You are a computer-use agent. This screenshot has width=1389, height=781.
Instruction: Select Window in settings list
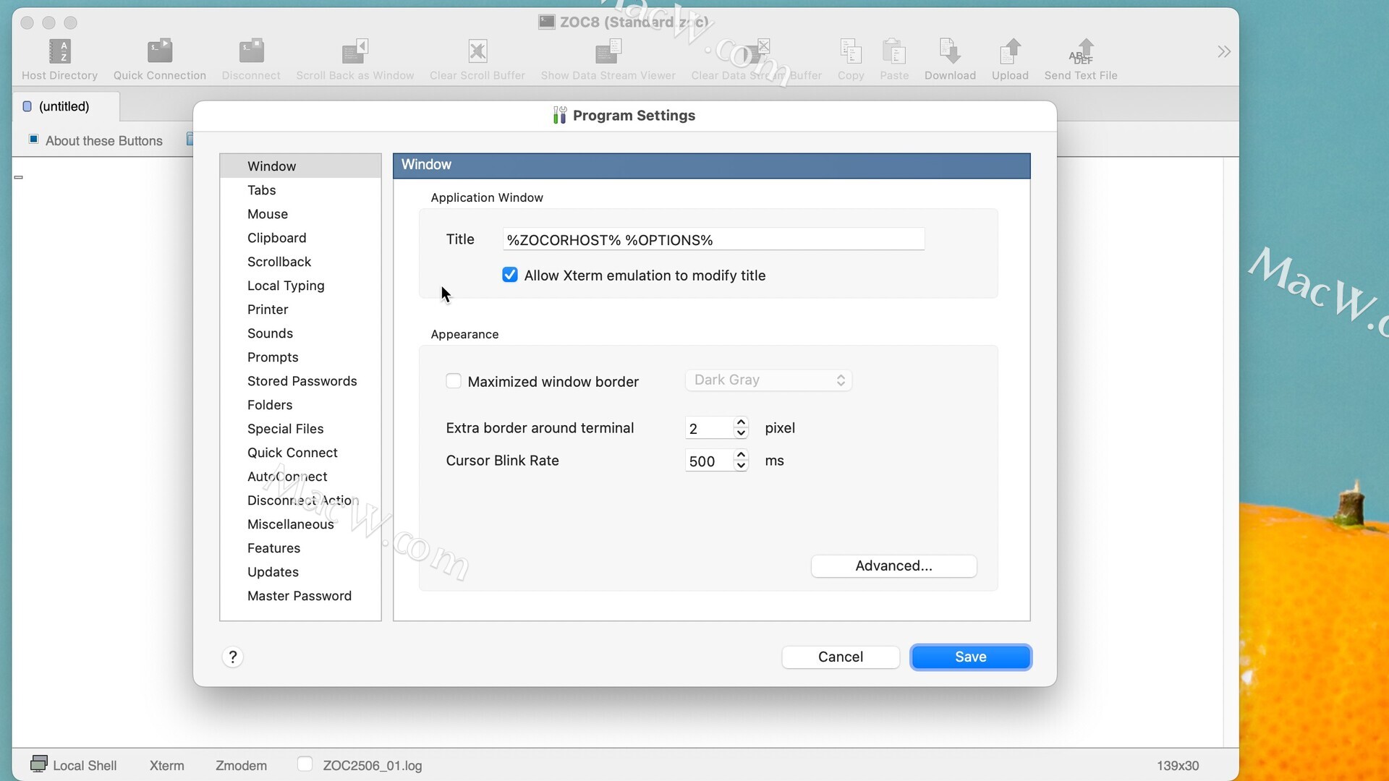(300, 166)
